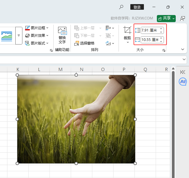Expand the formula bar chevron
This screenshot has width=189, height=178.
tap(184, 59)
